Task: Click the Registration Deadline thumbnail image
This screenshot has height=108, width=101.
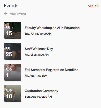Action: click(13, 72)
